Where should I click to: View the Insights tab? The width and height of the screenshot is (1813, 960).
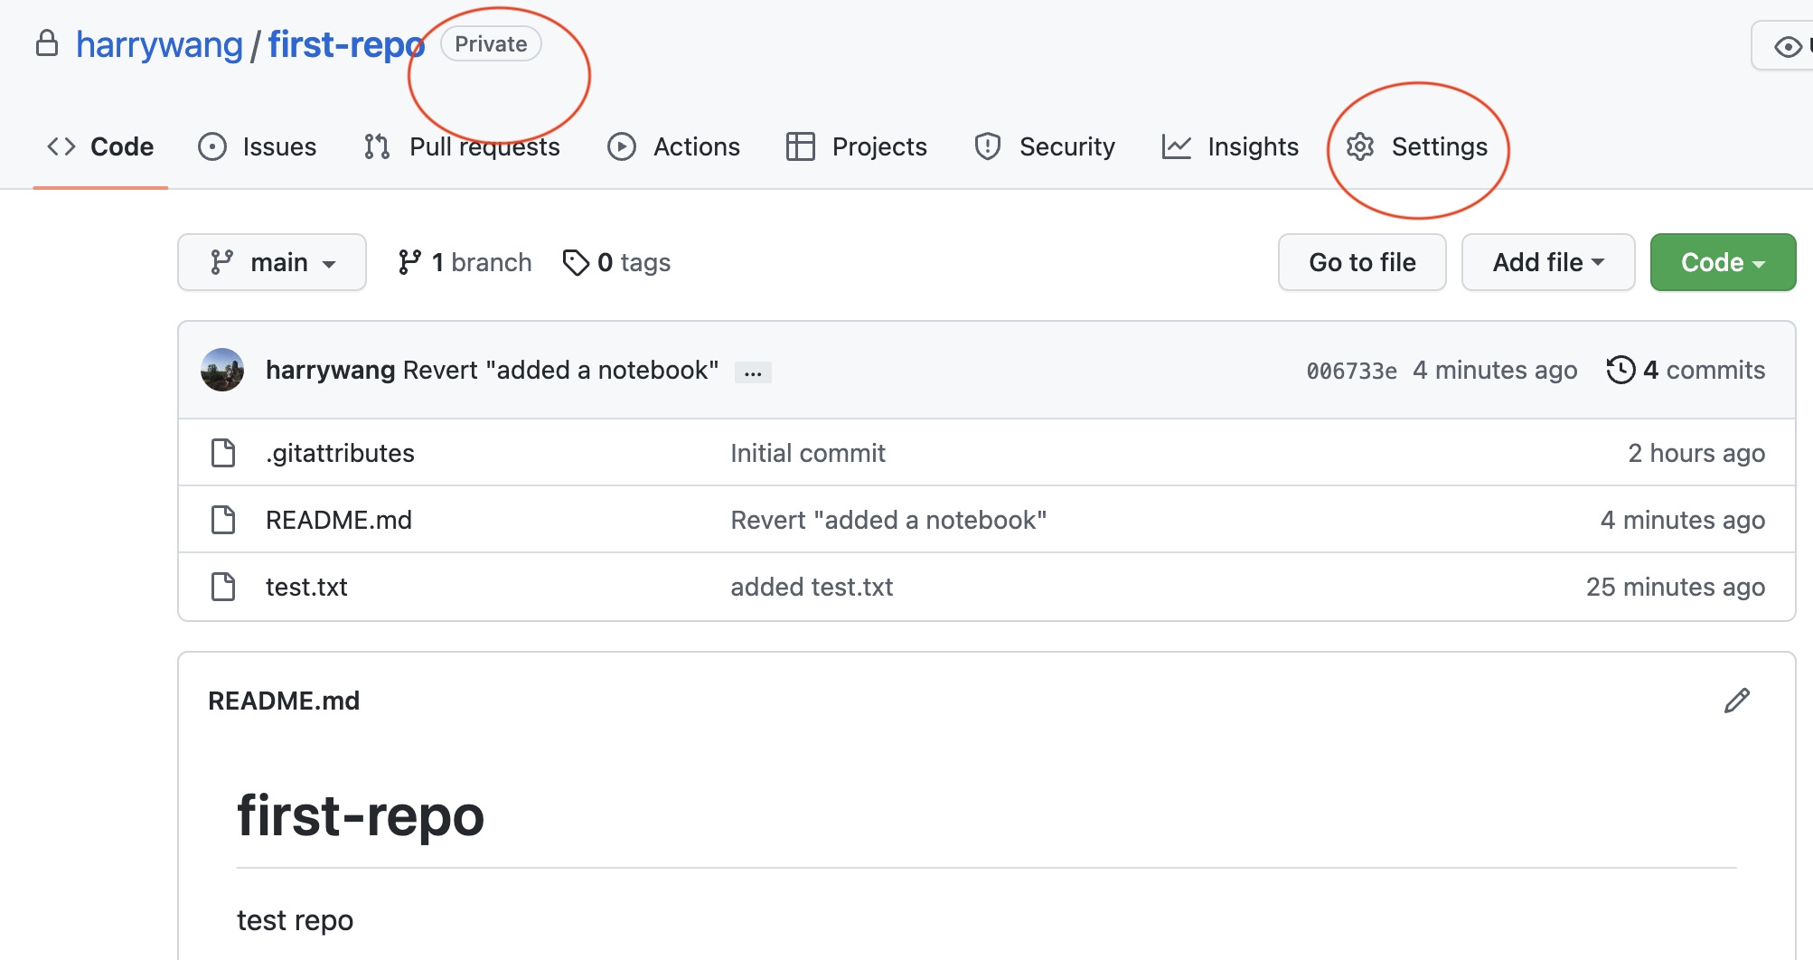click(1230, 146)
